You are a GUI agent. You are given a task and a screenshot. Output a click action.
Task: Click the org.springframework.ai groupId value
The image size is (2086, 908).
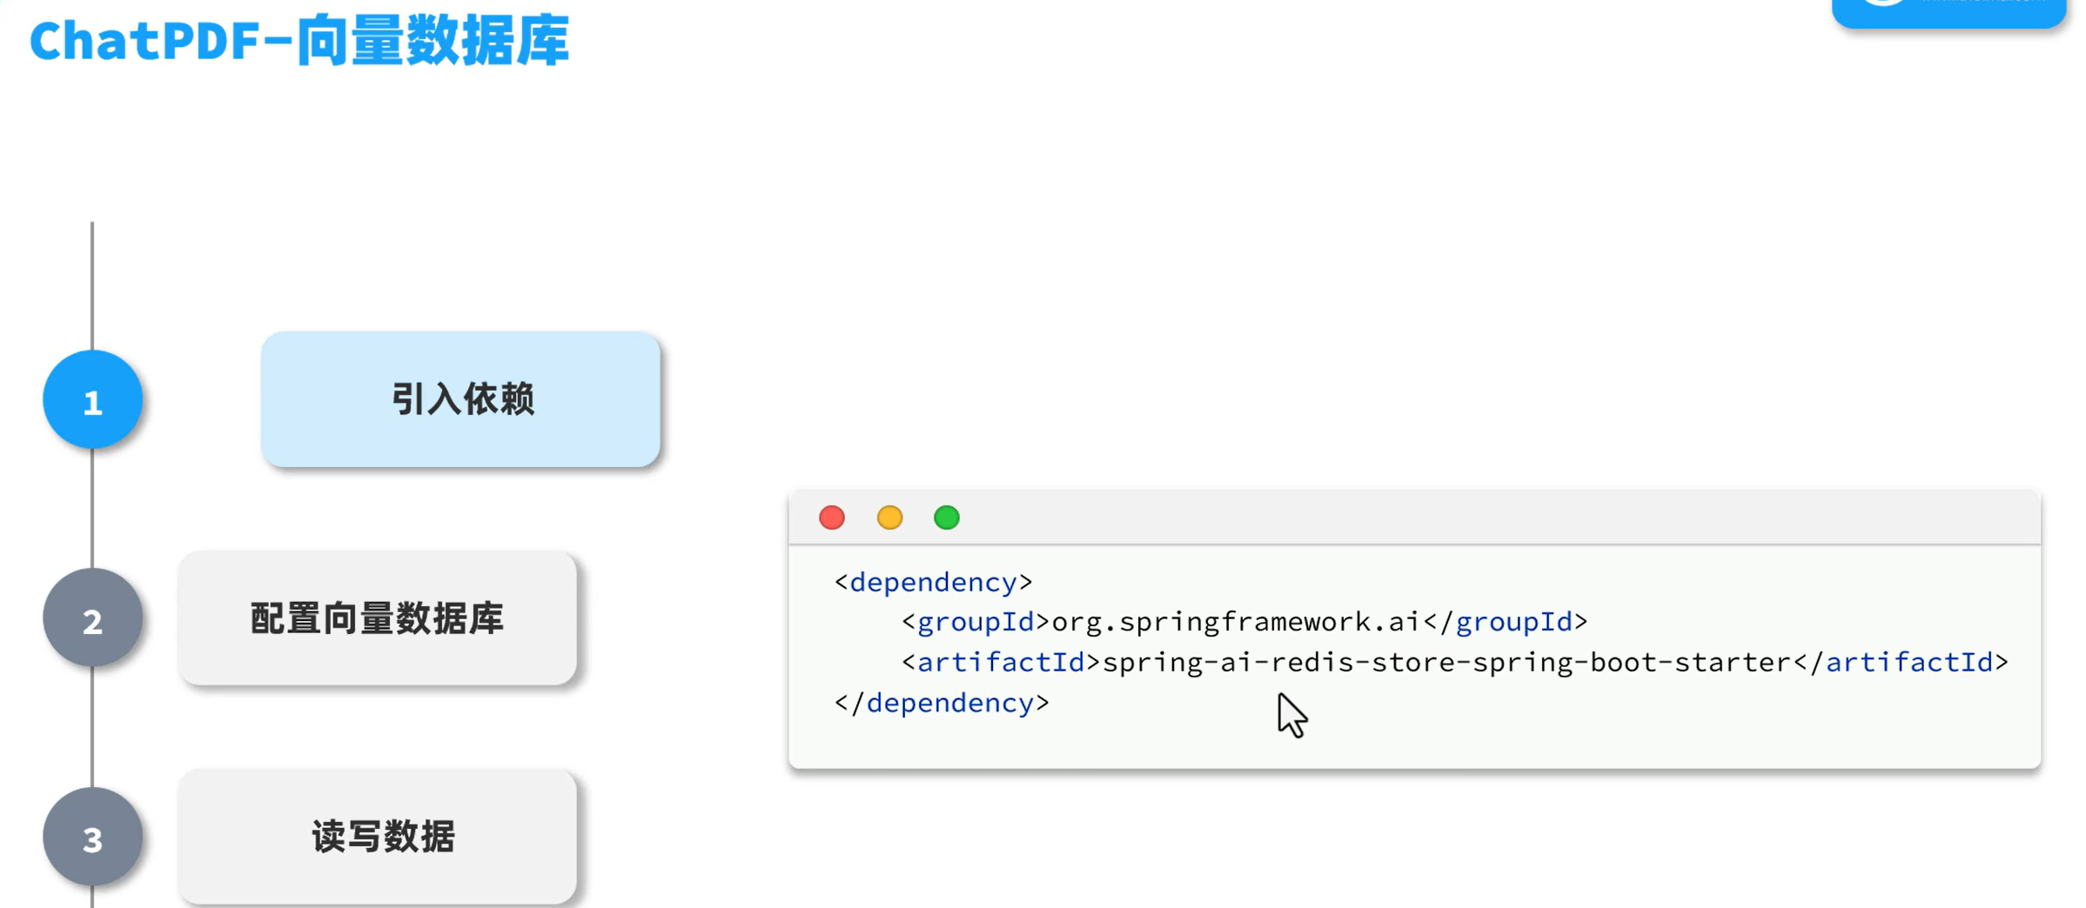click(1236, 623)
